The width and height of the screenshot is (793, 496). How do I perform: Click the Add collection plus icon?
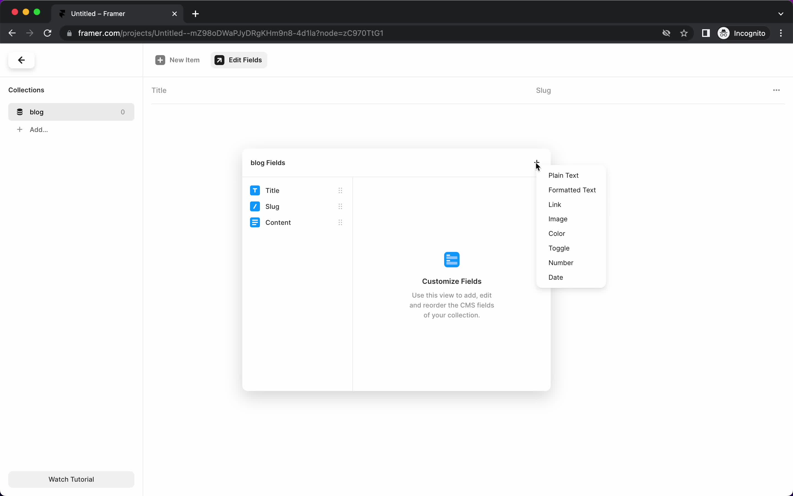coord(19,129)
